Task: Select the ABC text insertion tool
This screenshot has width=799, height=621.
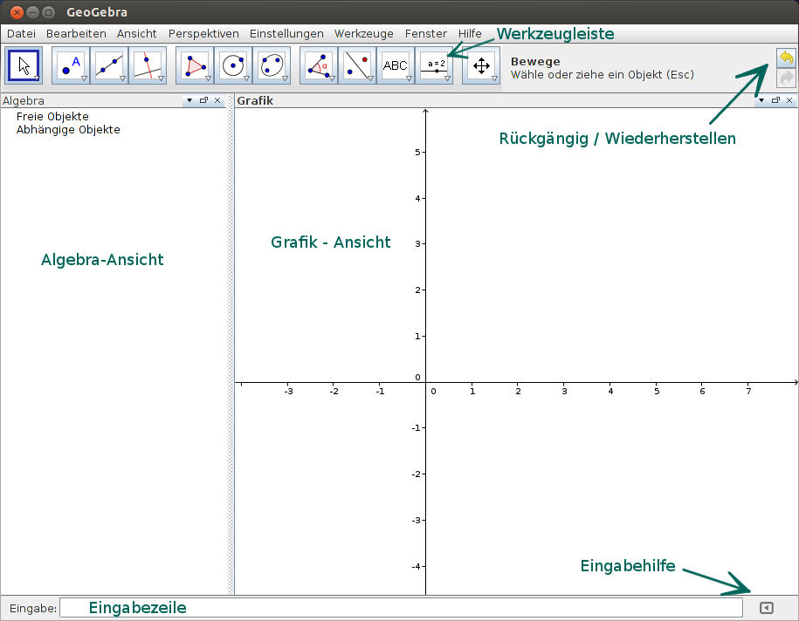Action: pos(396,65)
